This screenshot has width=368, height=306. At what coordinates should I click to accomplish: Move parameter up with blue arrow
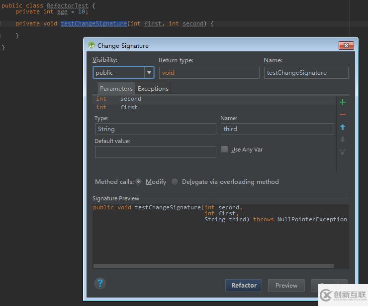click(x=343, y=128)
